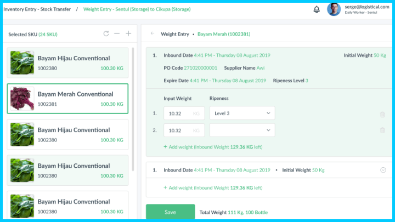Click Add weight link in the collapsed entry

[x=213, y=188]
